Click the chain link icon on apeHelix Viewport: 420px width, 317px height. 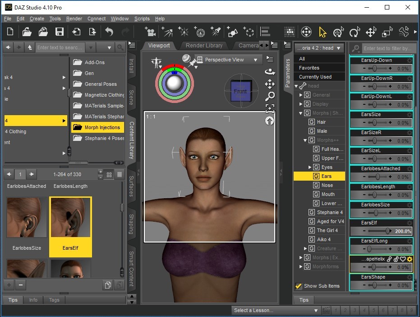tap(389, 259)
